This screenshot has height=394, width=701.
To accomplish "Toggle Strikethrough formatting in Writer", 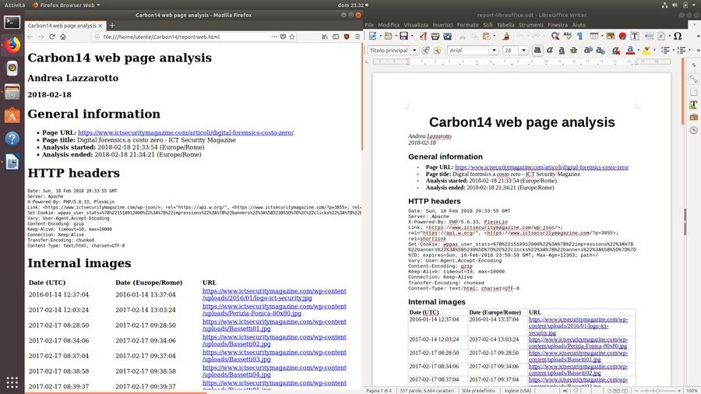I will coord(573,51).
